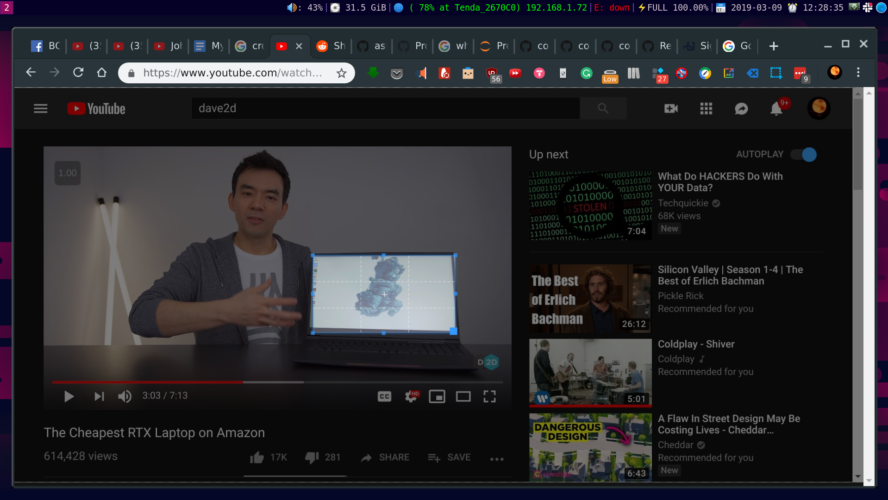Open the YouTube apps grid
This screenshot has height=500, width=888.
(706, 108)
